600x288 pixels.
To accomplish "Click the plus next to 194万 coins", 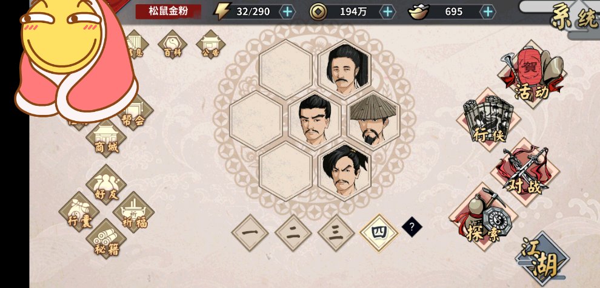I will pyautogui.click(x=388, y=12).
